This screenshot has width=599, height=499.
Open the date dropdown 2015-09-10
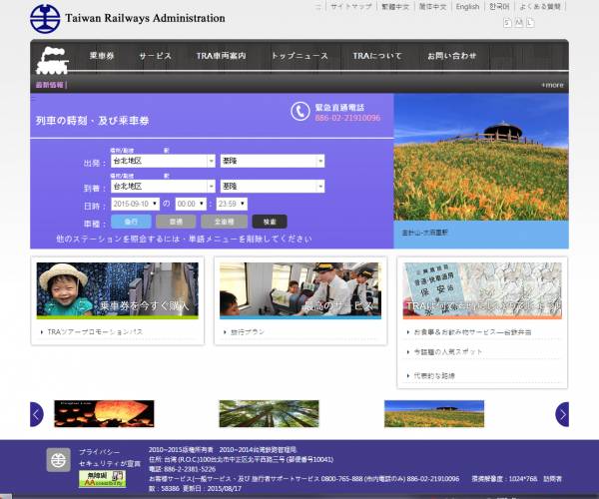[x=135, y=204]
